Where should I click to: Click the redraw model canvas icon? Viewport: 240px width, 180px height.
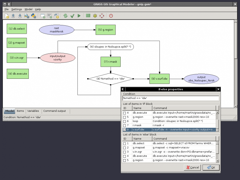pos(66,16)
